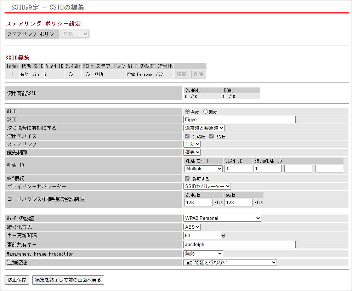
Task: Click the 使用可能SSID label
Action: pyautogui.click(x=22, y=93)
